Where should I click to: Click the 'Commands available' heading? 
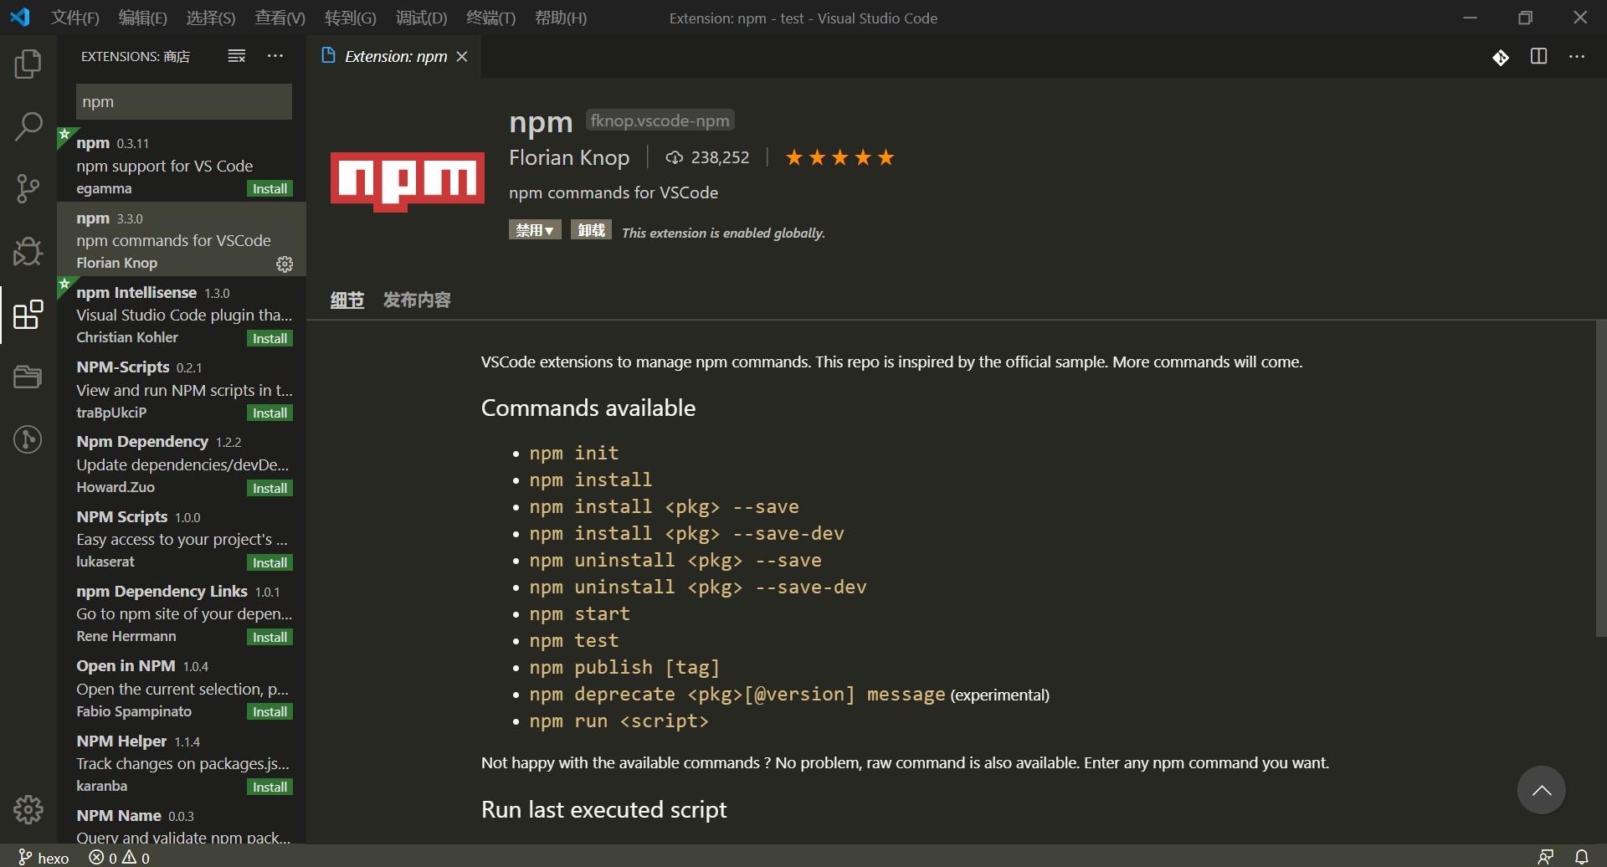click(588, 408)
